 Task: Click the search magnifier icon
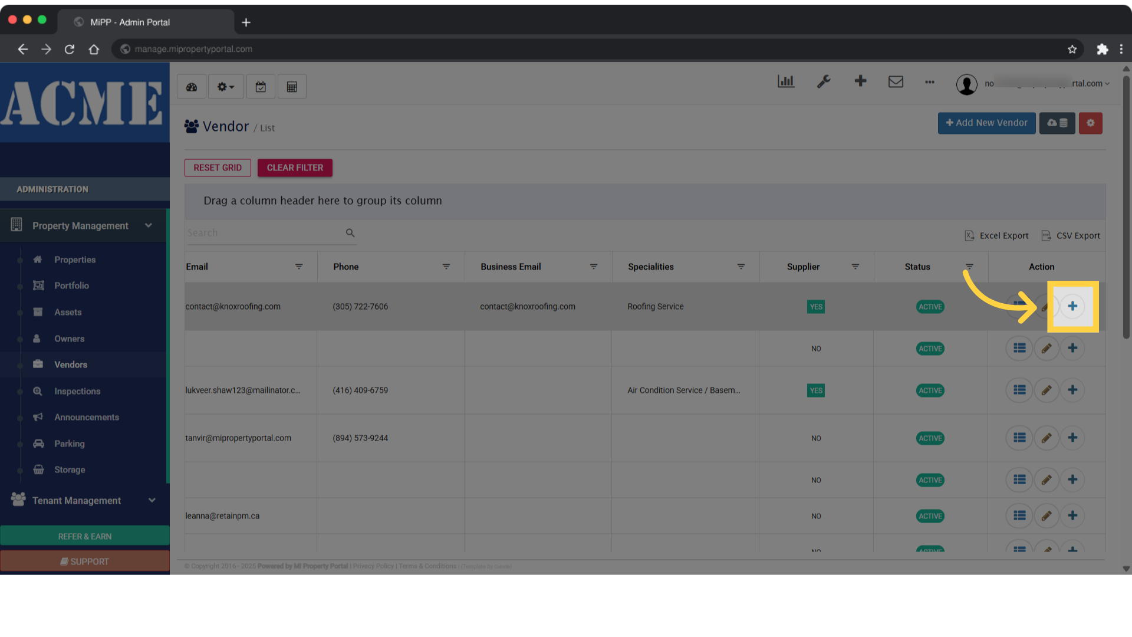pos(350,233)
